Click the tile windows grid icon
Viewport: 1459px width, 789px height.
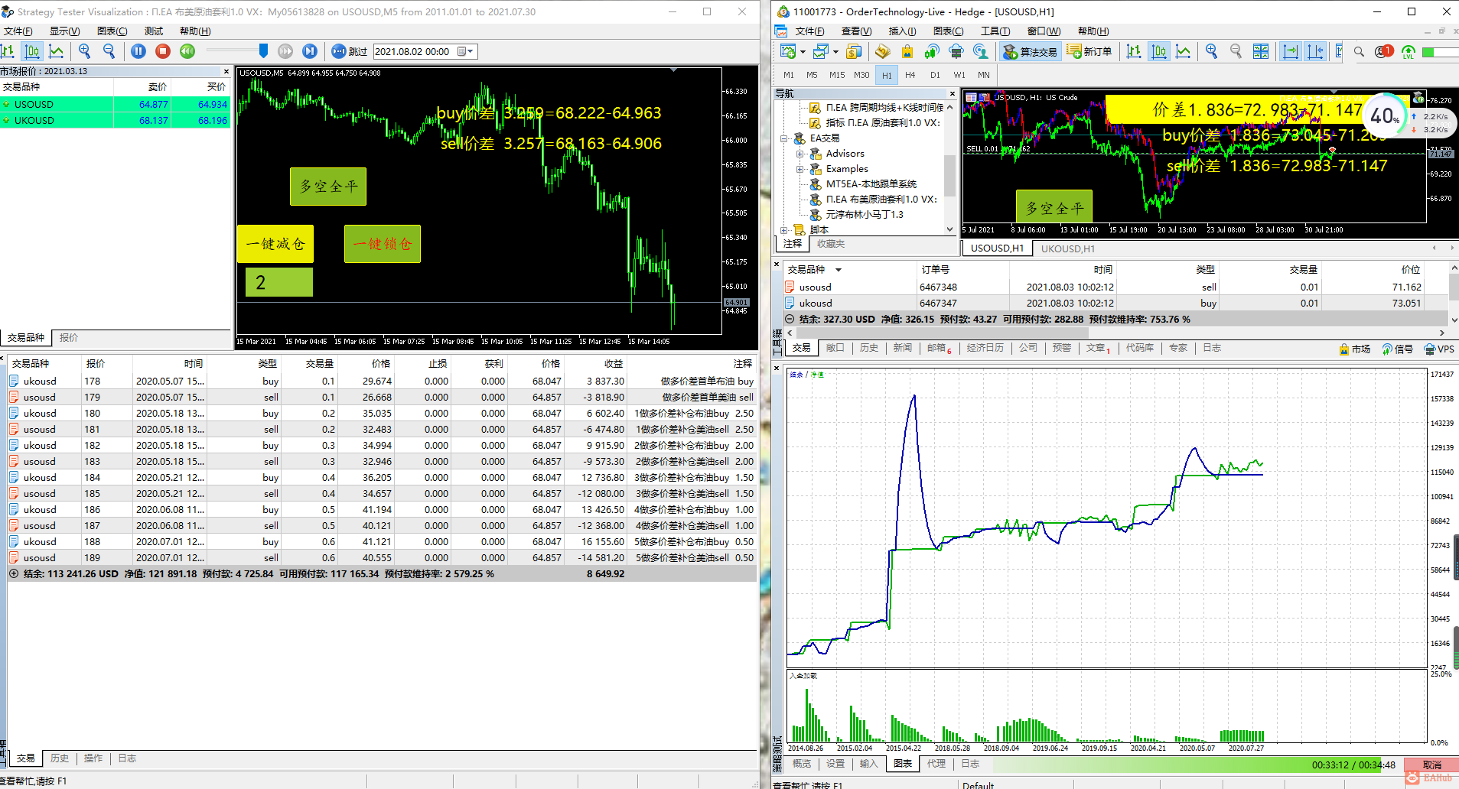coord(1261,51)
